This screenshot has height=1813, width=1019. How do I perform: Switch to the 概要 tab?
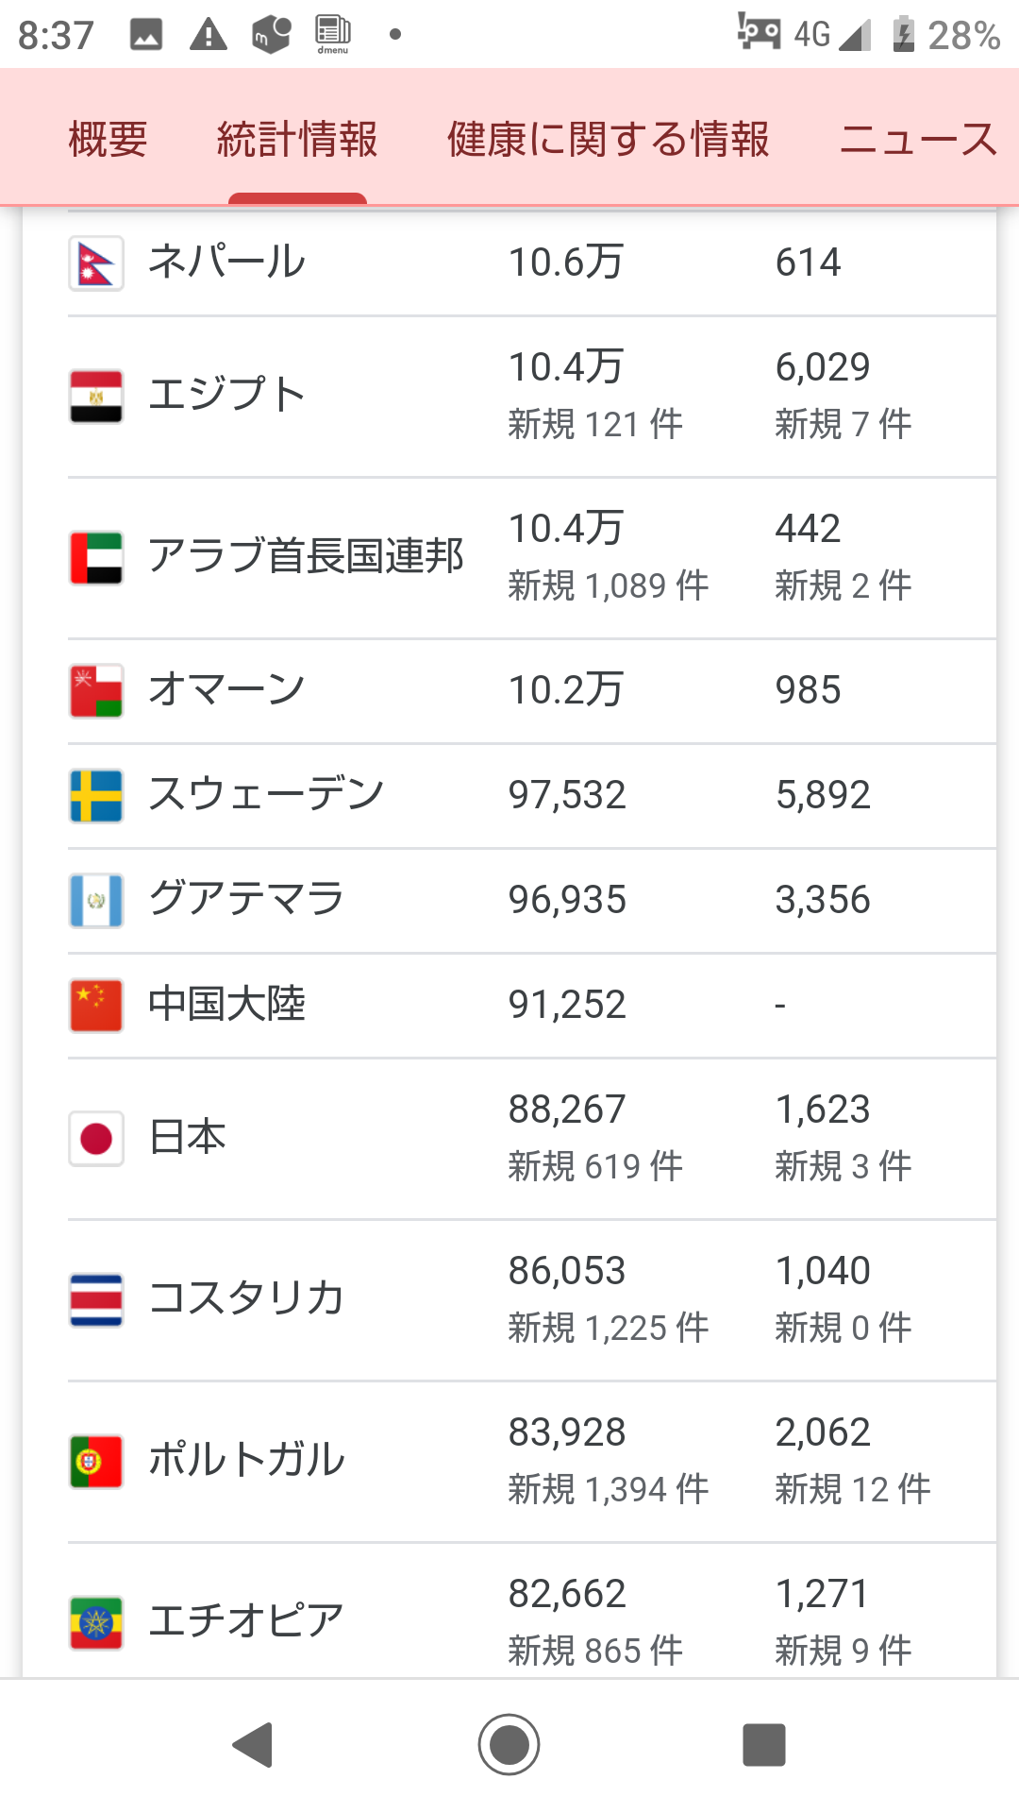[x=109, y=140]
